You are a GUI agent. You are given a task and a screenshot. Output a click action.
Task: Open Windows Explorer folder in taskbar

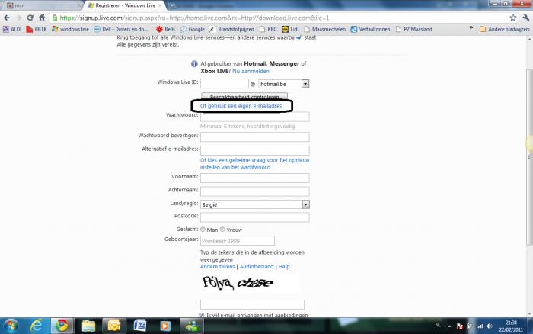point(88,326)
